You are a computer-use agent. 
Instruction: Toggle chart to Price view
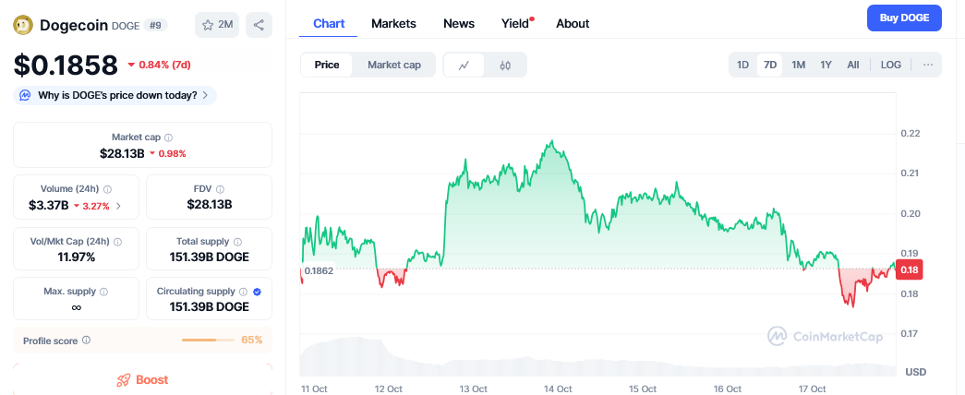[327, 65]
